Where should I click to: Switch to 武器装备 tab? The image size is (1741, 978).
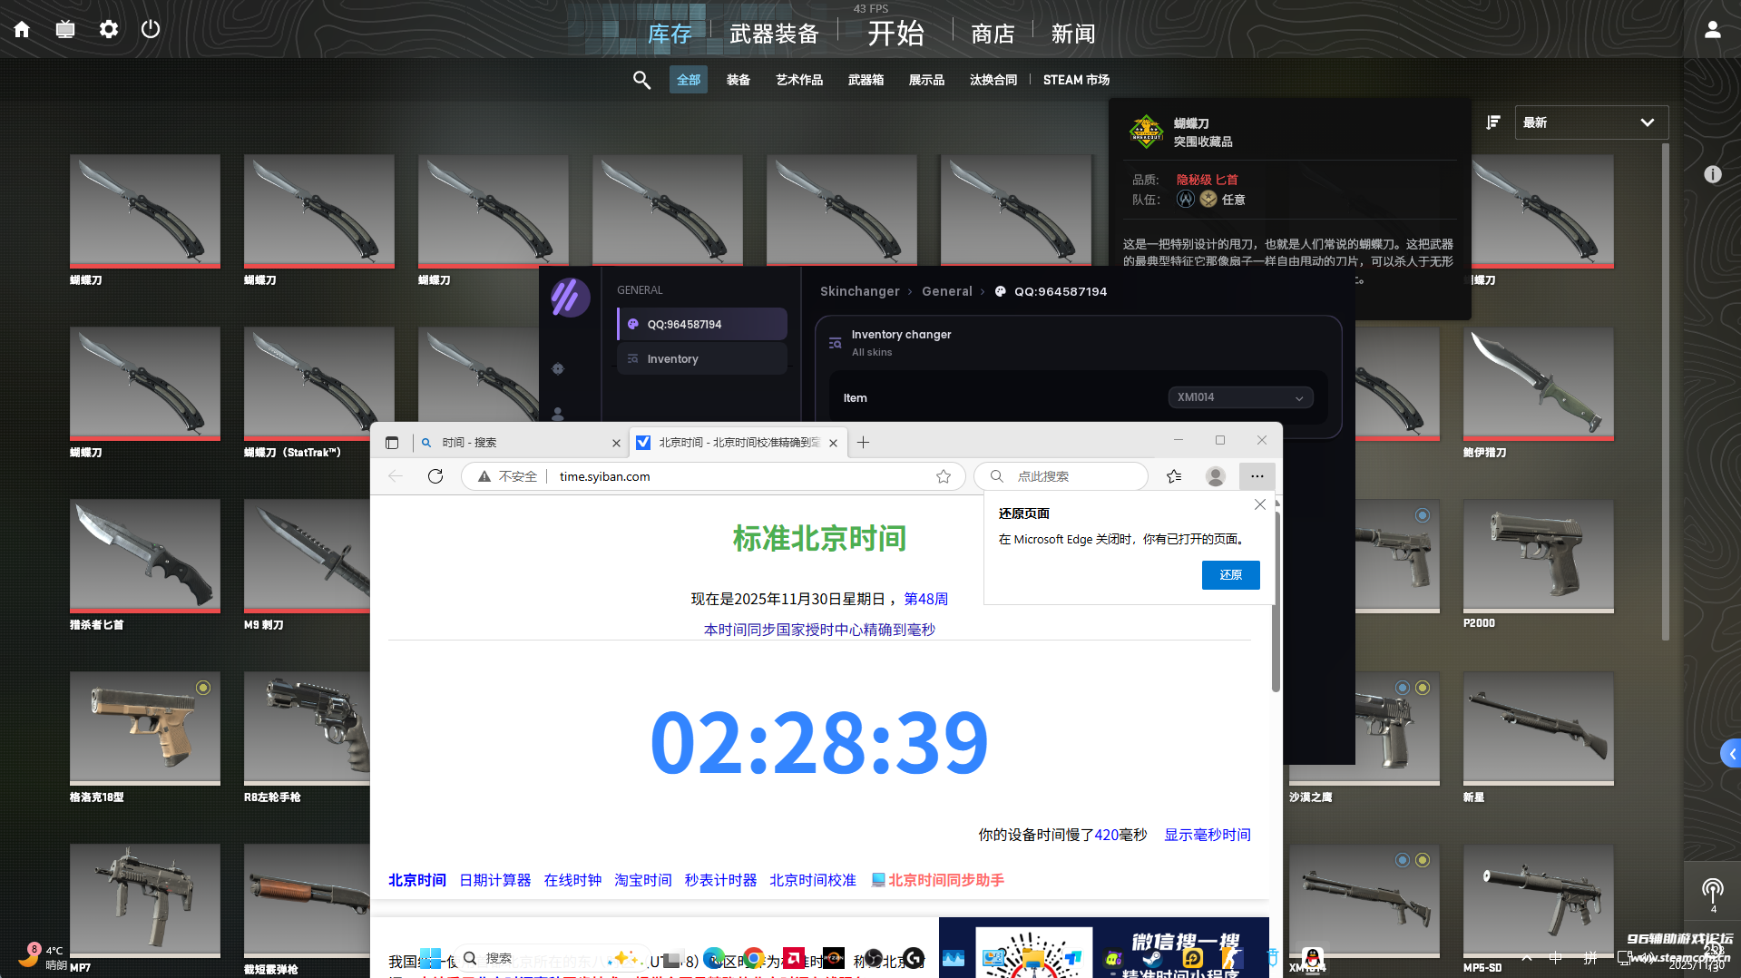pos(774,34)
